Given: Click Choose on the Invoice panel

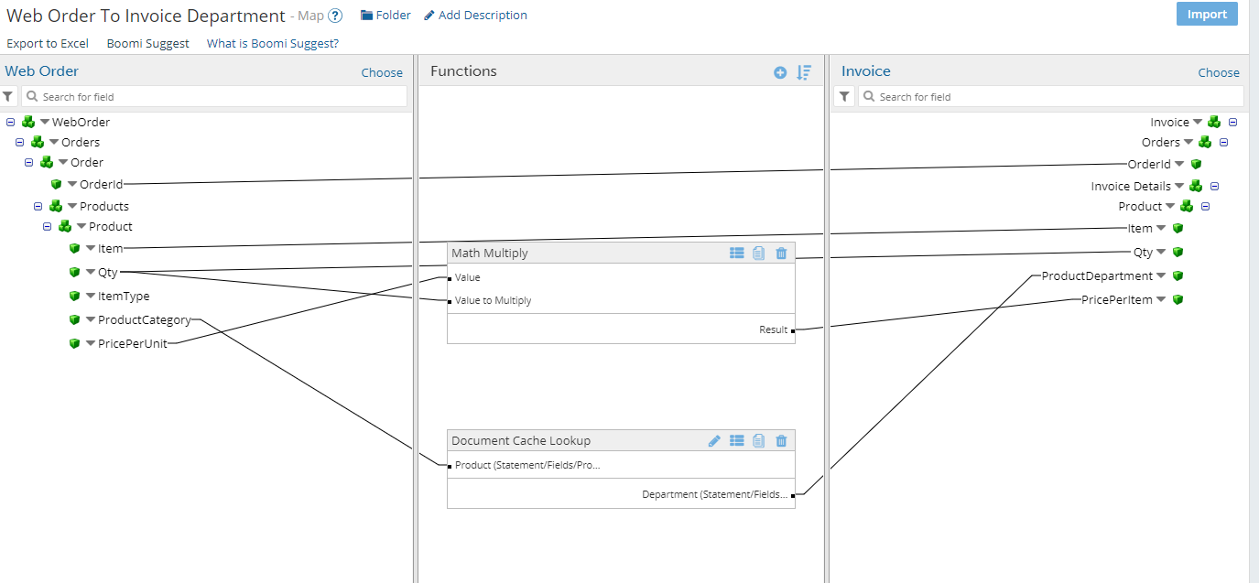Looking at the screenshot, I should pyautogui.click(x=1219, y=72).
